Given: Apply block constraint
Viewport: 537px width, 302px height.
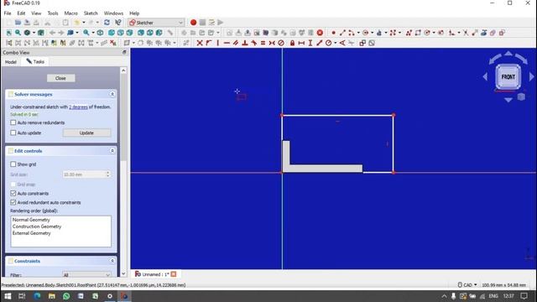Looking at the screenshot, I should pyautogui.click(x=281, y=43).
